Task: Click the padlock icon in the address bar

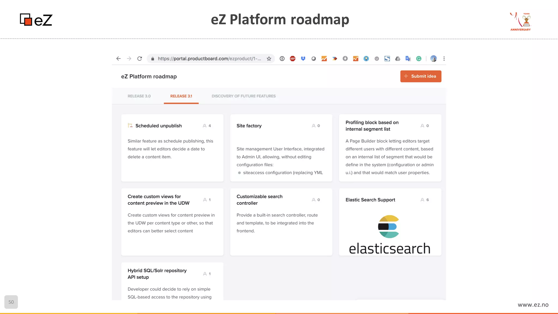Action: pos(153,59)
